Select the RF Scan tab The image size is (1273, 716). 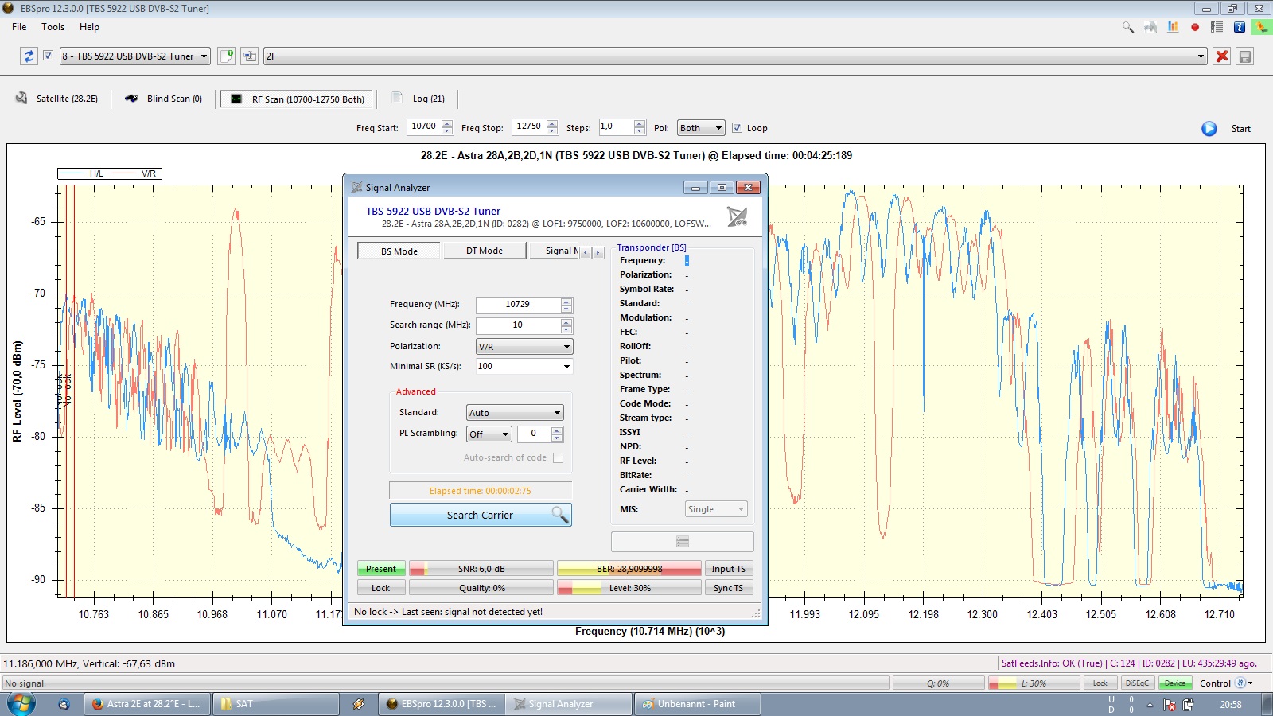(297, 99)
